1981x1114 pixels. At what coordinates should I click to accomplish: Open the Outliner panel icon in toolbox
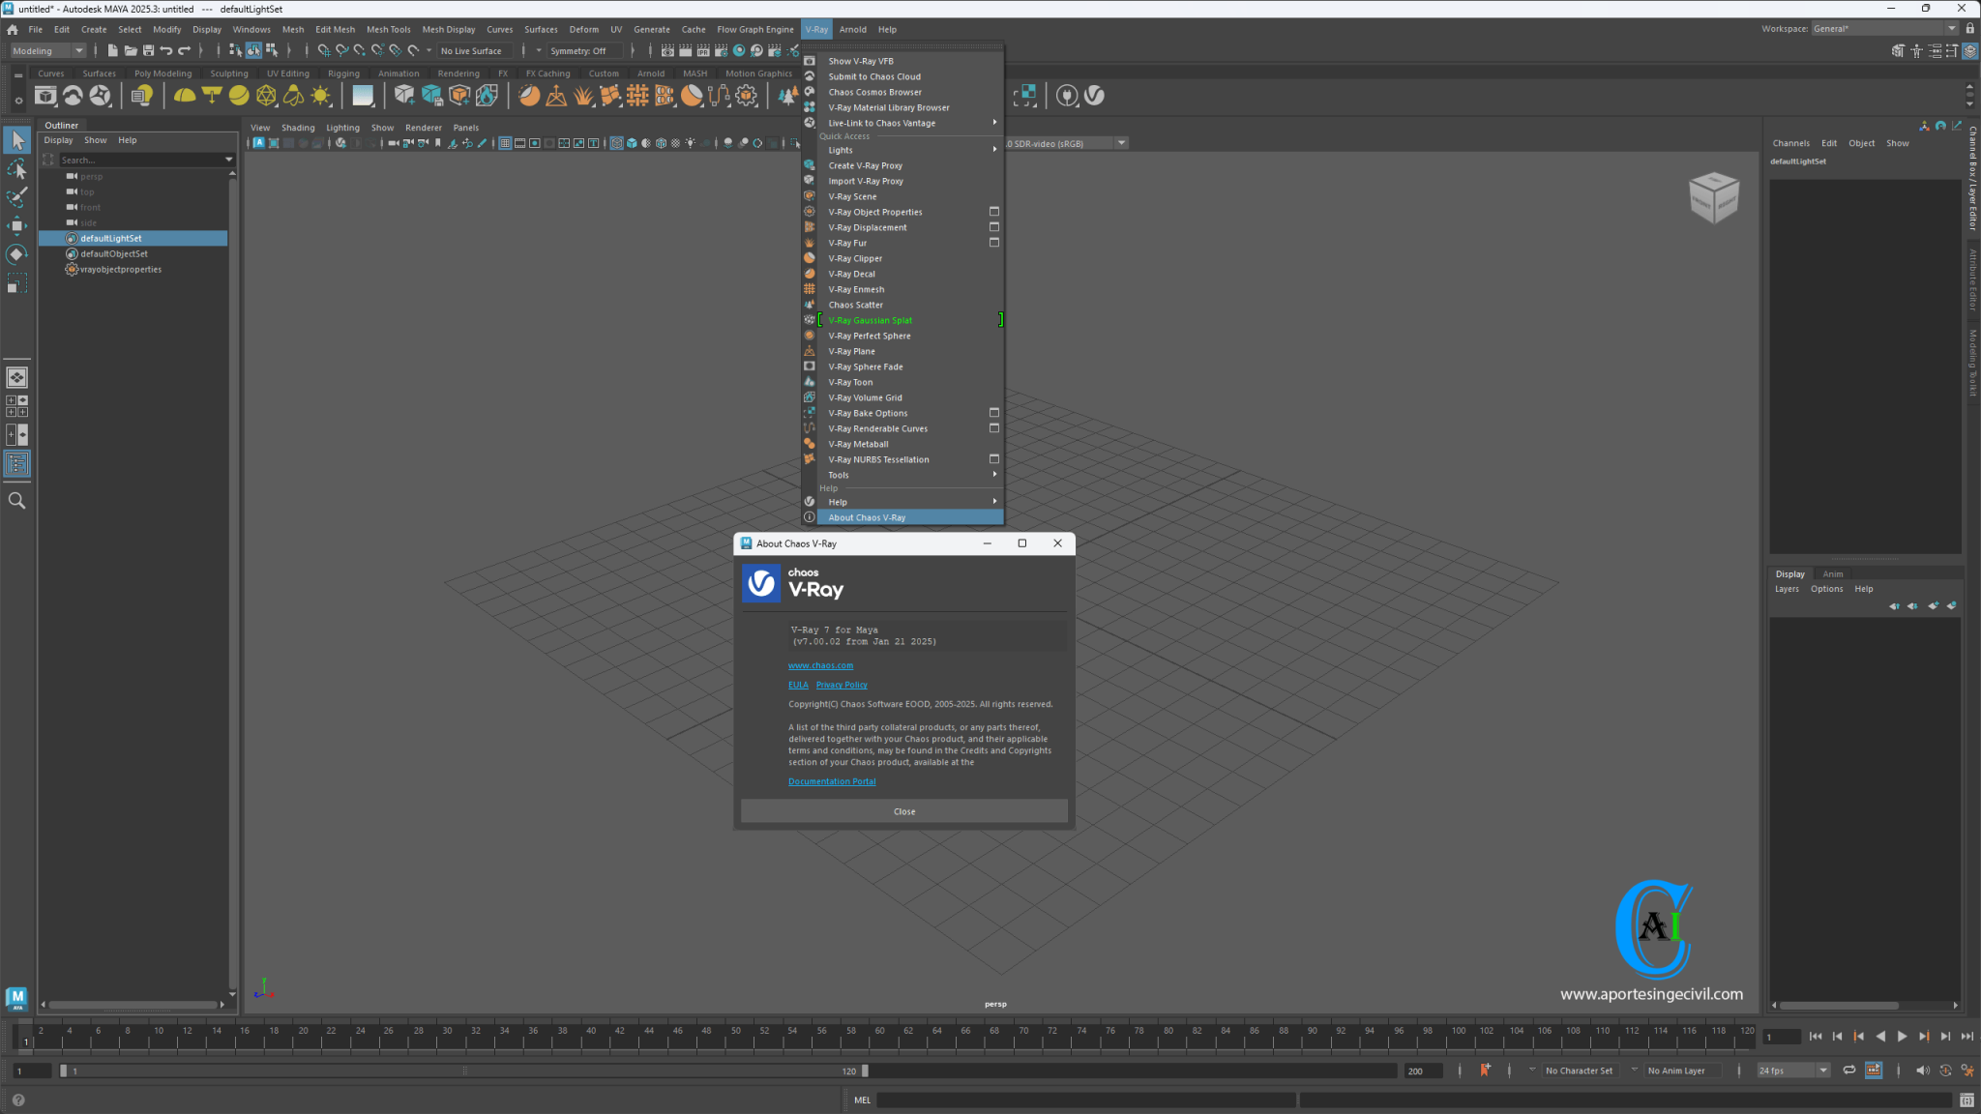16,463
